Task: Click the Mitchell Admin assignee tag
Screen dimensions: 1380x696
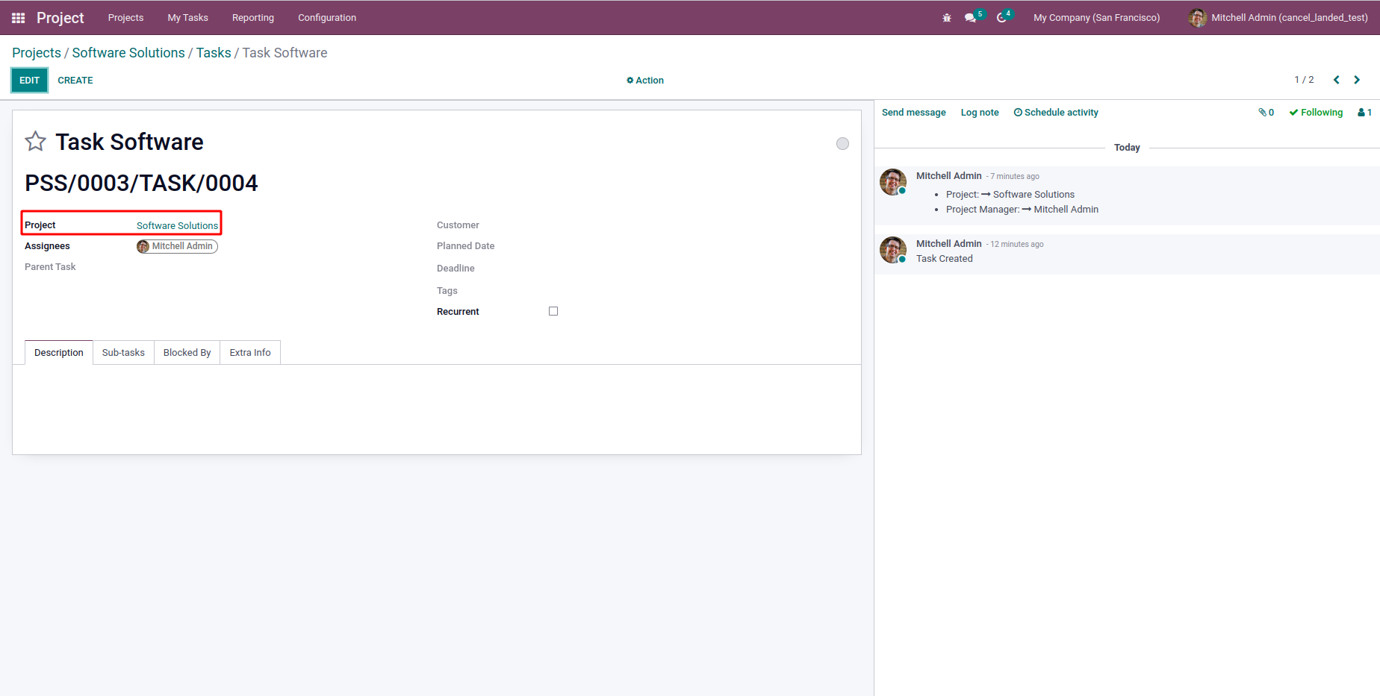Action: click(x=177, y=246)
